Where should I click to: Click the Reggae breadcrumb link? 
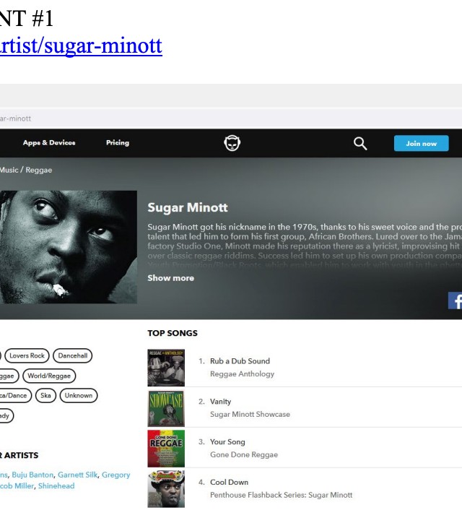[39, 170]
